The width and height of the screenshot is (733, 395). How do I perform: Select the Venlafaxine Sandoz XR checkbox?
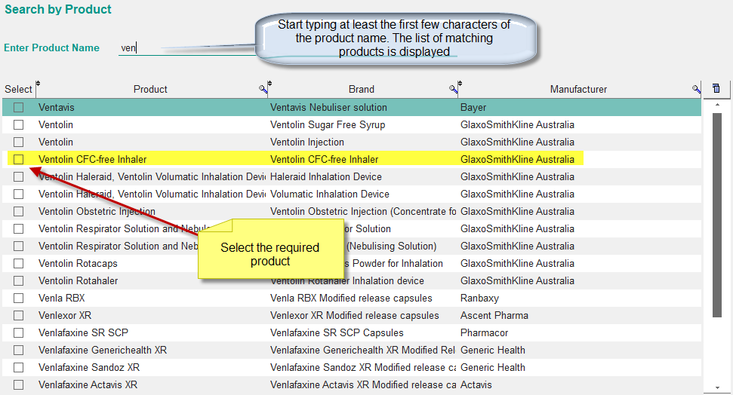[18, 367]
